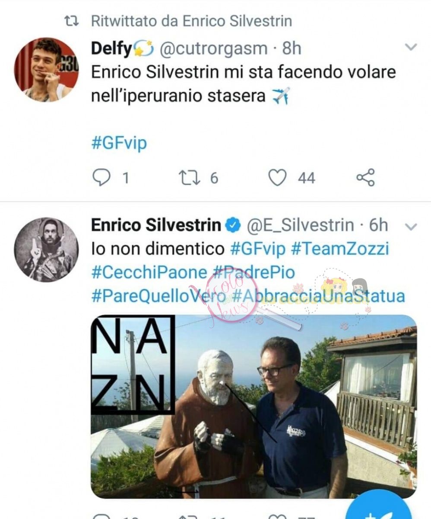Open the #PareQuelloVero hashtag
The width and height of the screenshot is (431, 519).
[158, 296]
